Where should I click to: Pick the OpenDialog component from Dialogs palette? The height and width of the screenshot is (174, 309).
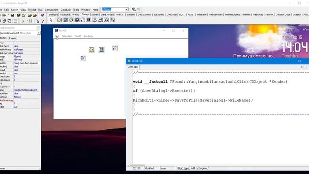point(59,20)
